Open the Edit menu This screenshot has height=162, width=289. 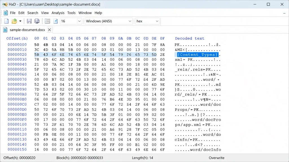coord(21,13)
